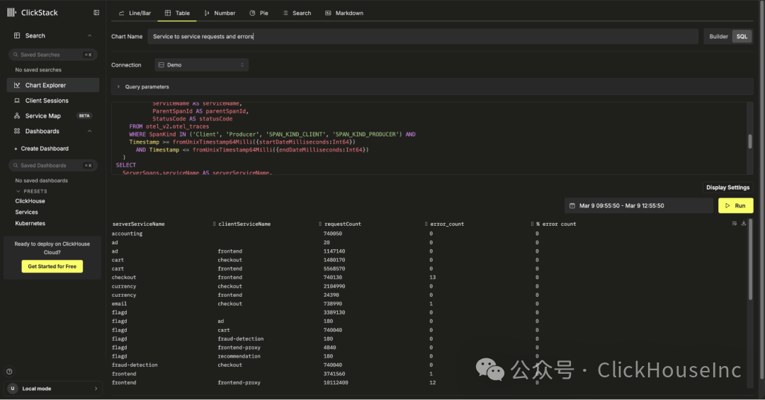Click Get Started for Free button

pos(52,266)
